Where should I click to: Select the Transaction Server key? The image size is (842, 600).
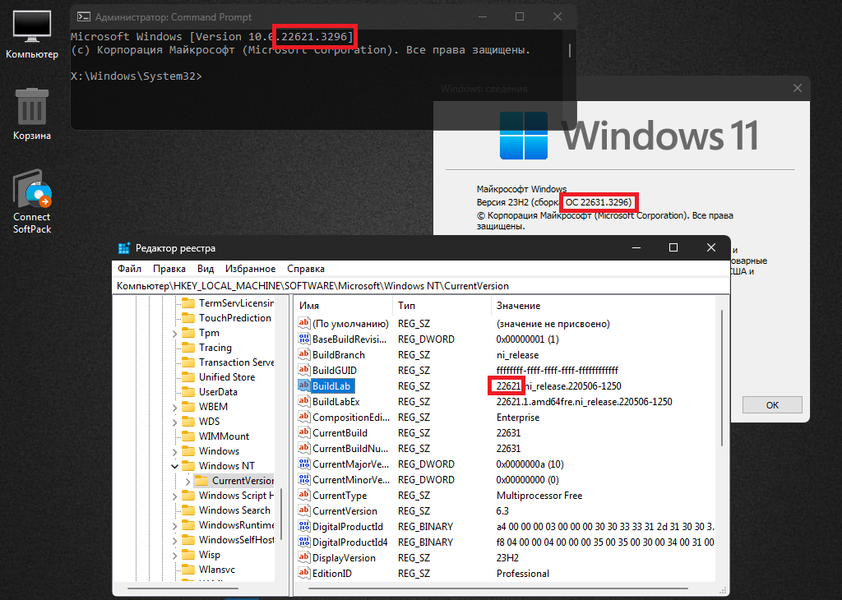coord(236,362)
